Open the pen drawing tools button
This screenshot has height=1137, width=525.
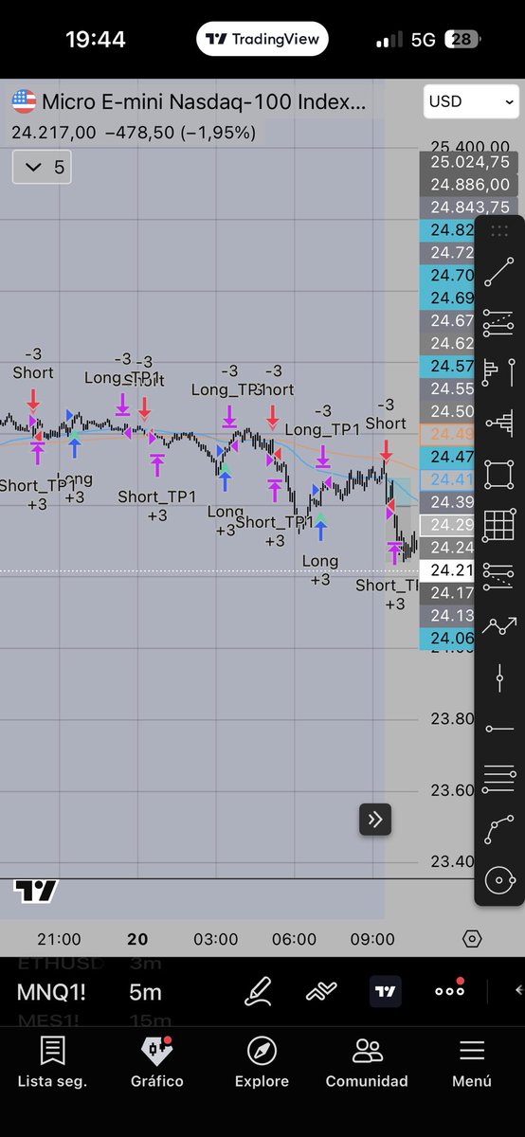pyautogui.click(x=258, y=991)
